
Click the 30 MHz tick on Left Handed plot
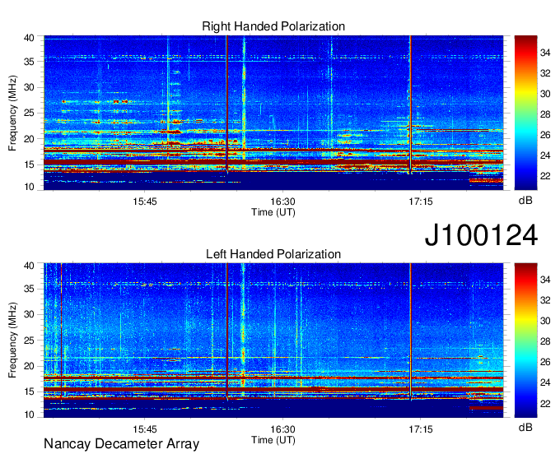tap(29, 314)
